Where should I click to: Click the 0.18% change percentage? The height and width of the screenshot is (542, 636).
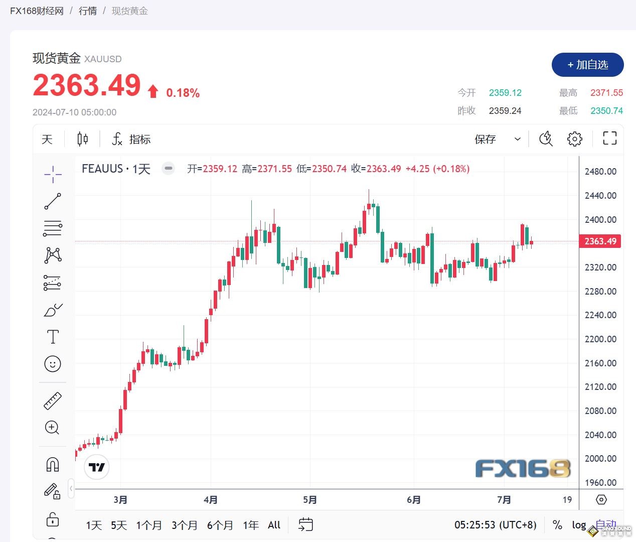coord(183,93)
